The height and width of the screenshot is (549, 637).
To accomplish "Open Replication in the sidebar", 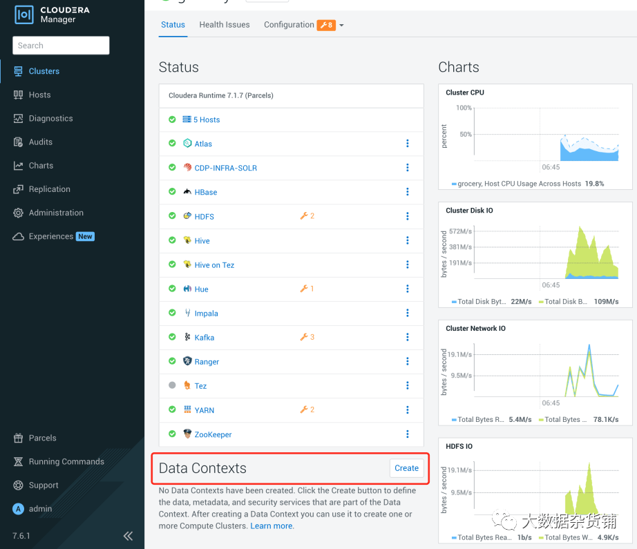I will [49, 189].
